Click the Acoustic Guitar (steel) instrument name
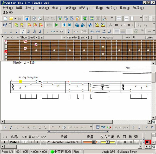The width and height of the screenshot is (156, 154). (x=63, y=142)
